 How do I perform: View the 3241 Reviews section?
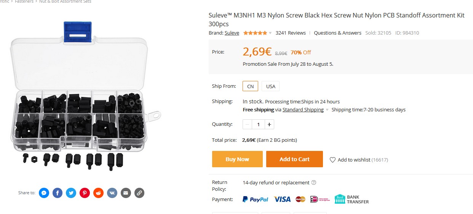[x=291, y=33]
